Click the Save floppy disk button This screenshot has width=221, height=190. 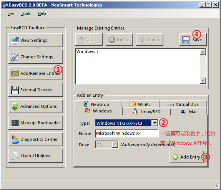tap(193, 40)
